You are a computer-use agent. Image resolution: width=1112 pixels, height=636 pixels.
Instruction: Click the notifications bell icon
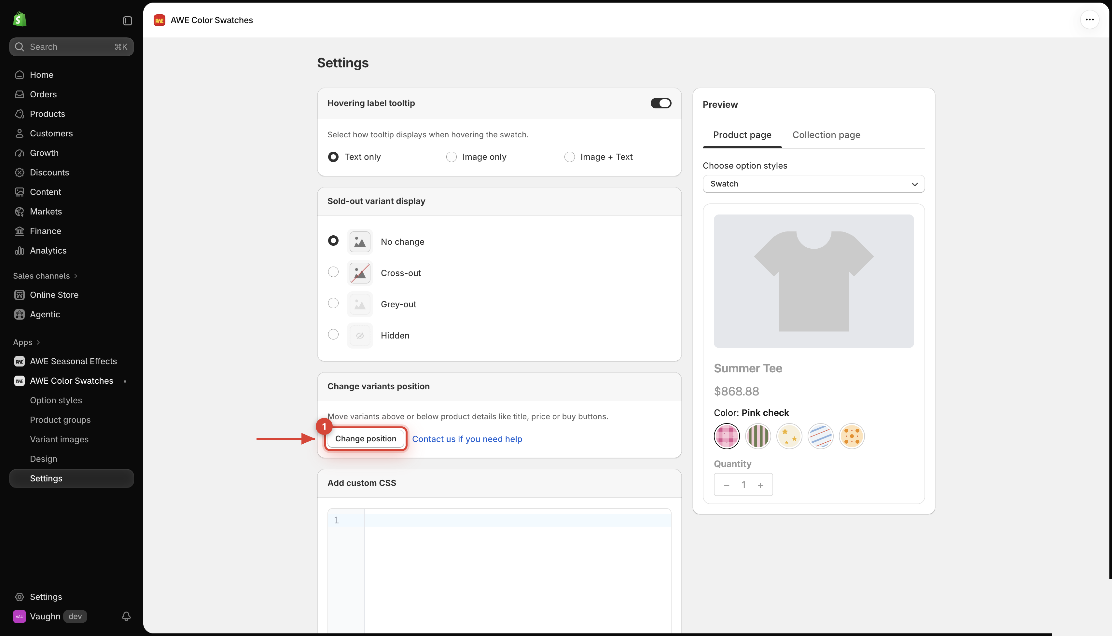coord(126,616)
